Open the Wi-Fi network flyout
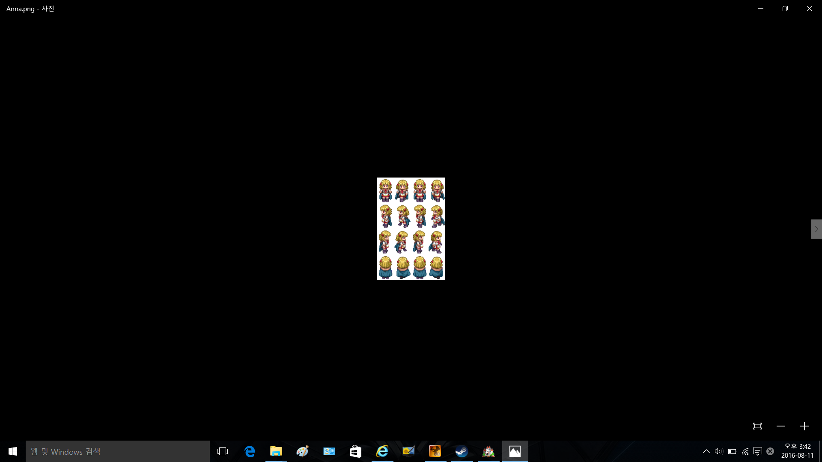The image size is (822, 462). click(x=745, y=451)
